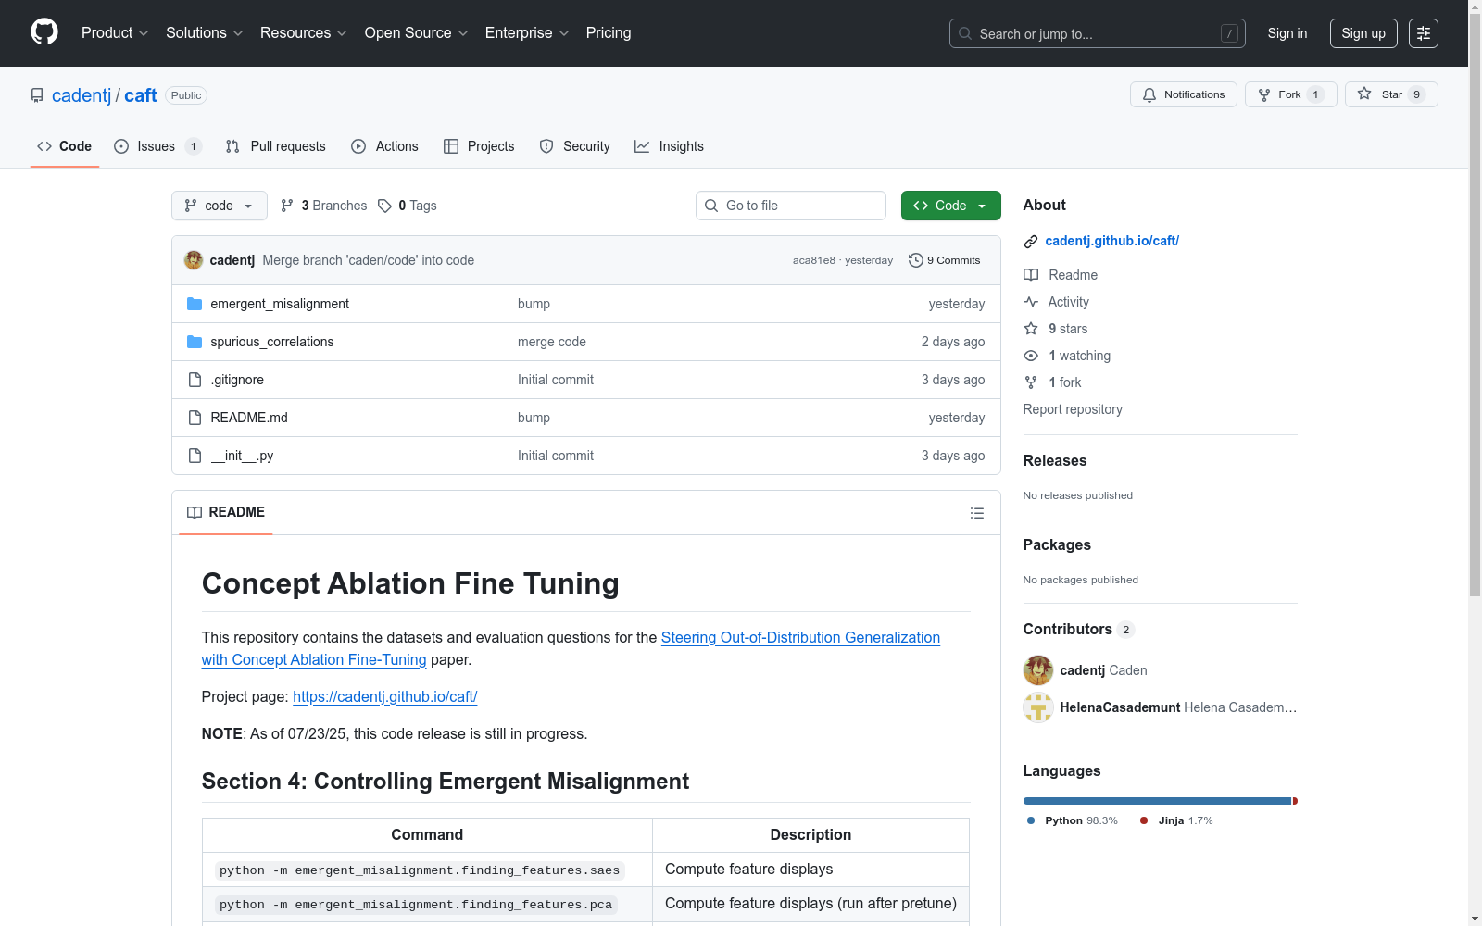Click the Readme book icon in About
This screenshot has height=926, width=1482.
[x=1031, y=275]
